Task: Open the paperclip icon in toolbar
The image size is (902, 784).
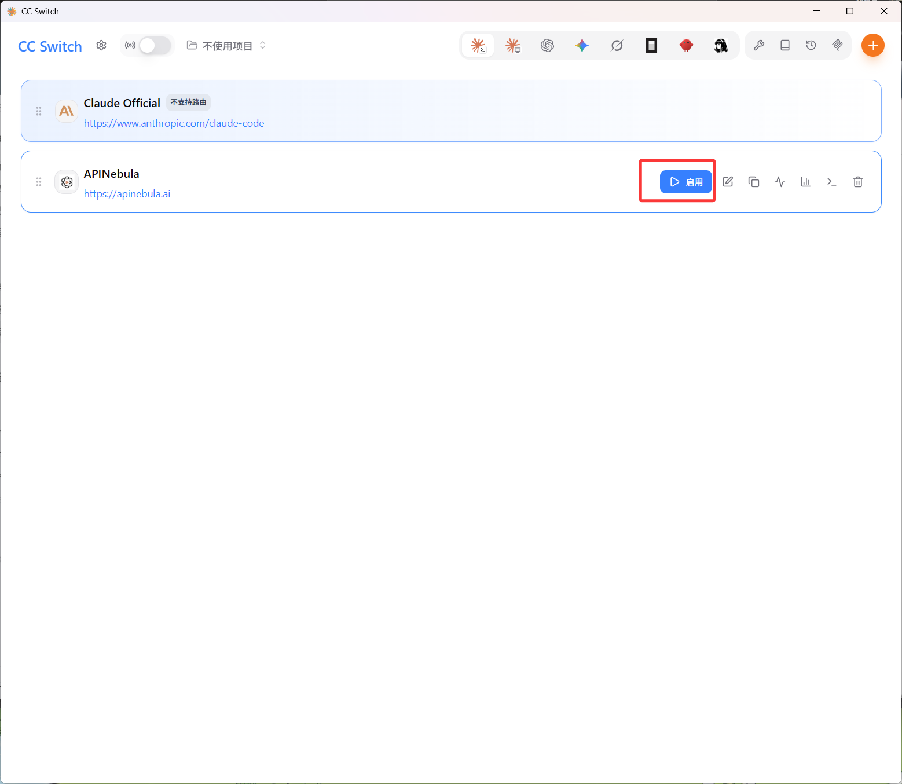Action: click(837, 45)
